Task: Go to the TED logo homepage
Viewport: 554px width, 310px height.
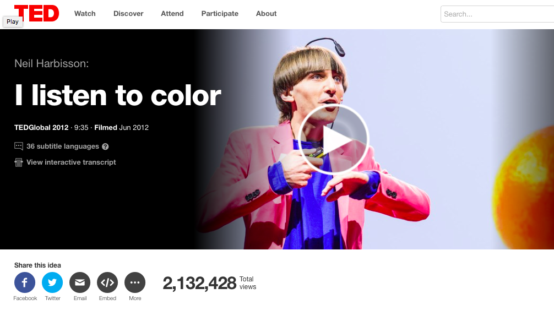Action: coord(36,13)
